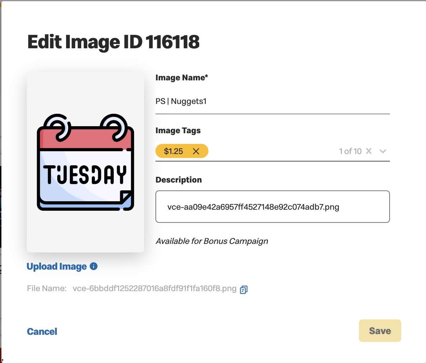Select the Tuesday calendar image preview
Viewport: 426px width, 363px height.
point(85,162)
